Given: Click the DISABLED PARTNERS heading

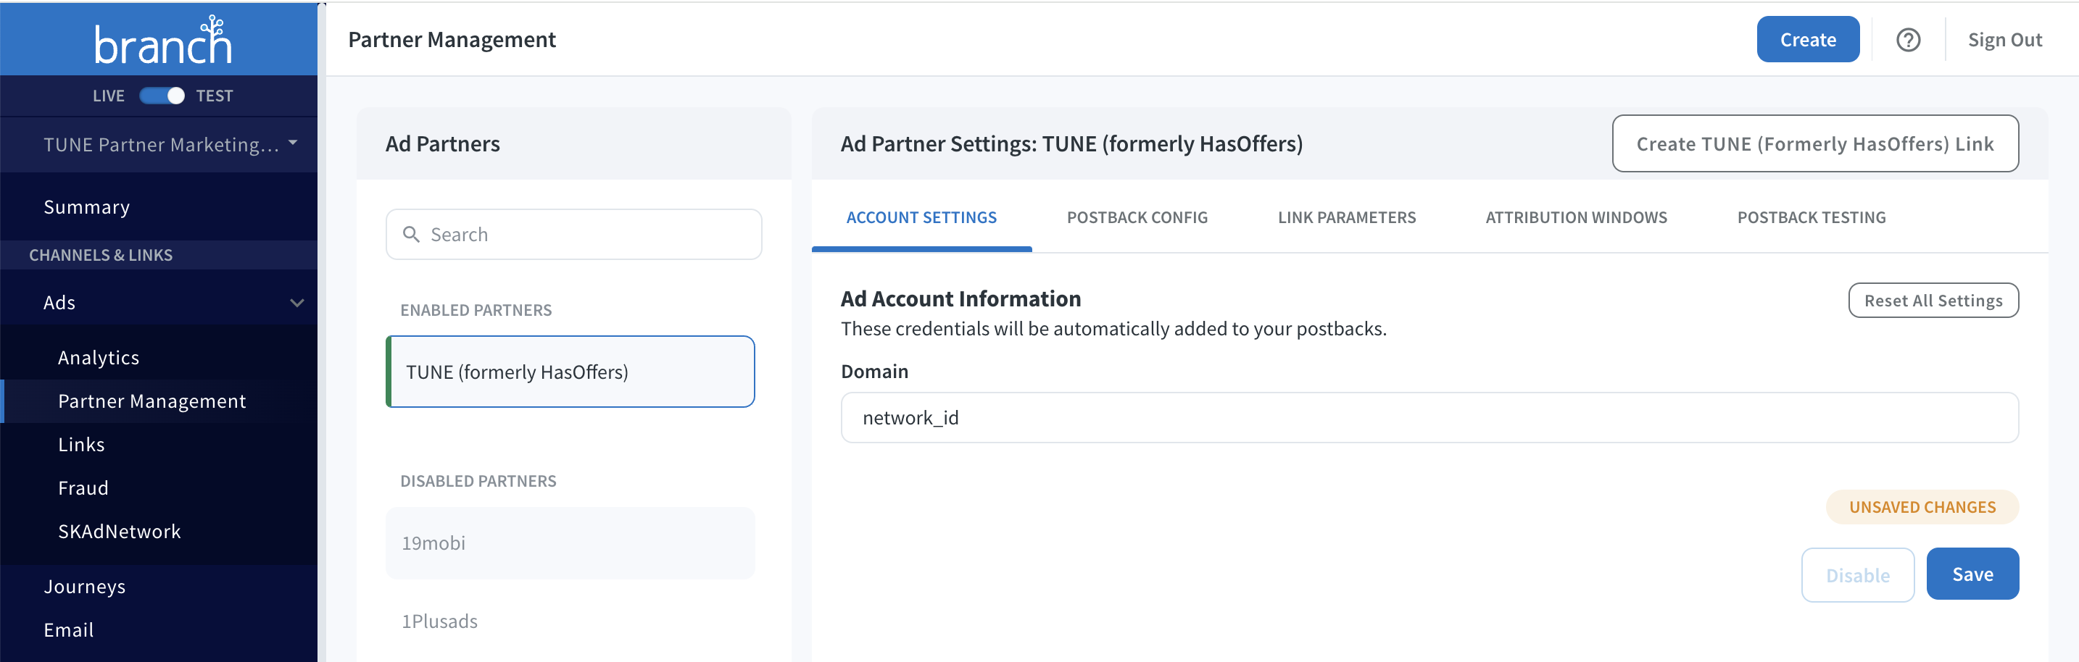Looking at the screenshot, I should pos(478,482).
